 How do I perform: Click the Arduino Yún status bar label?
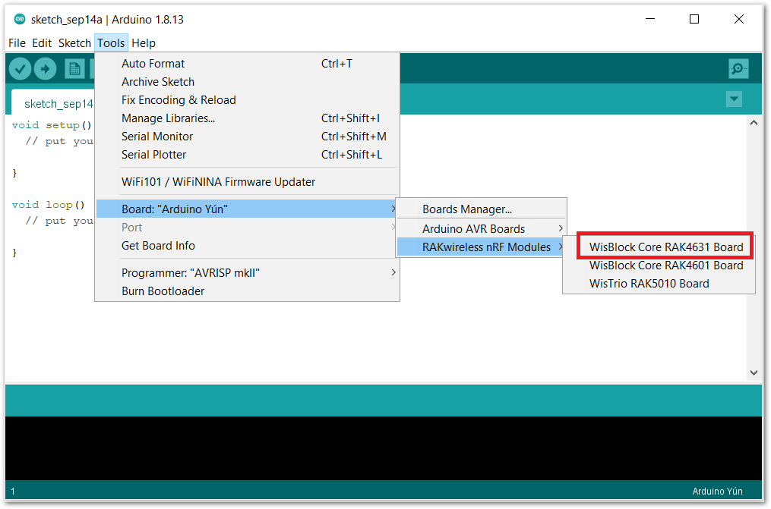[717, 492]
